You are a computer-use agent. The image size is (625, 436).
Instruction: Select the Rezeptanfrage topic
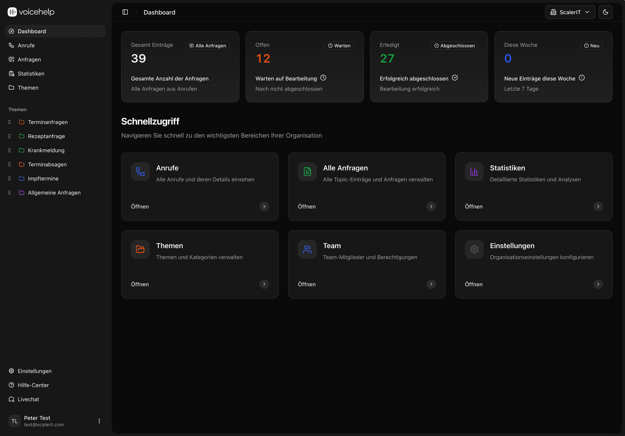pos(46,136)
